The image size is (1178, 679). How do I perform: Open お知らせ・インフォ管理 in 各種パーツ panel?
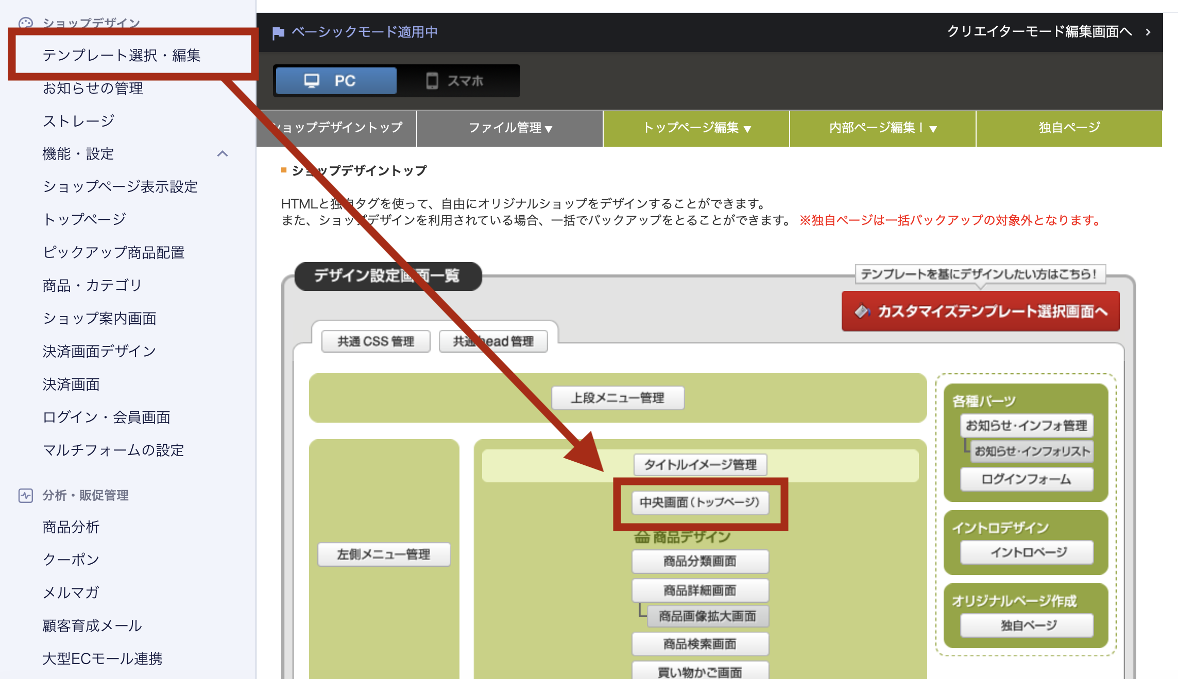tap(1026, 426)
